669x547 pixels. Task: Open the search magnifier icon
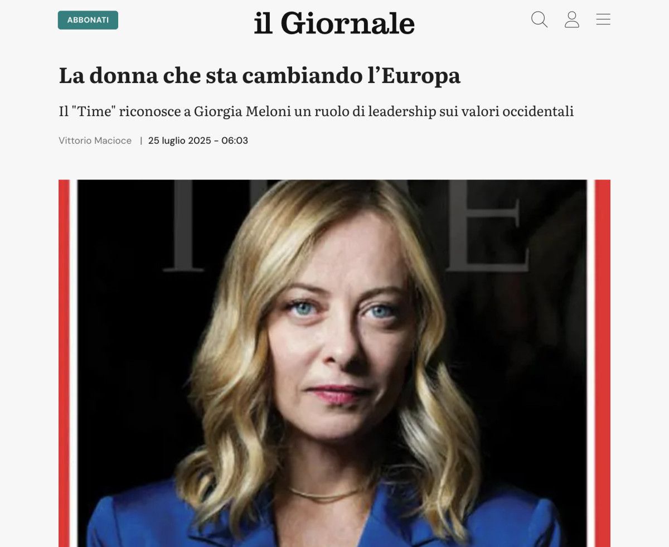(x=539, y=20)
